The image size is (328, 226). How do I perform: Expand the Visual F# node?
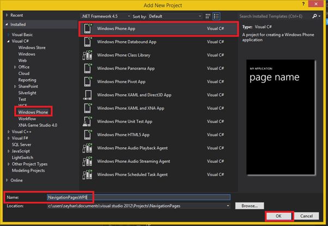pyautogui.click(x=8, y=138)
